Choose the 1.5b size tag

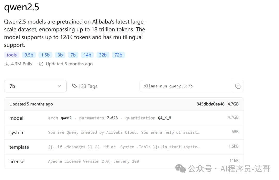coord(45,55)
